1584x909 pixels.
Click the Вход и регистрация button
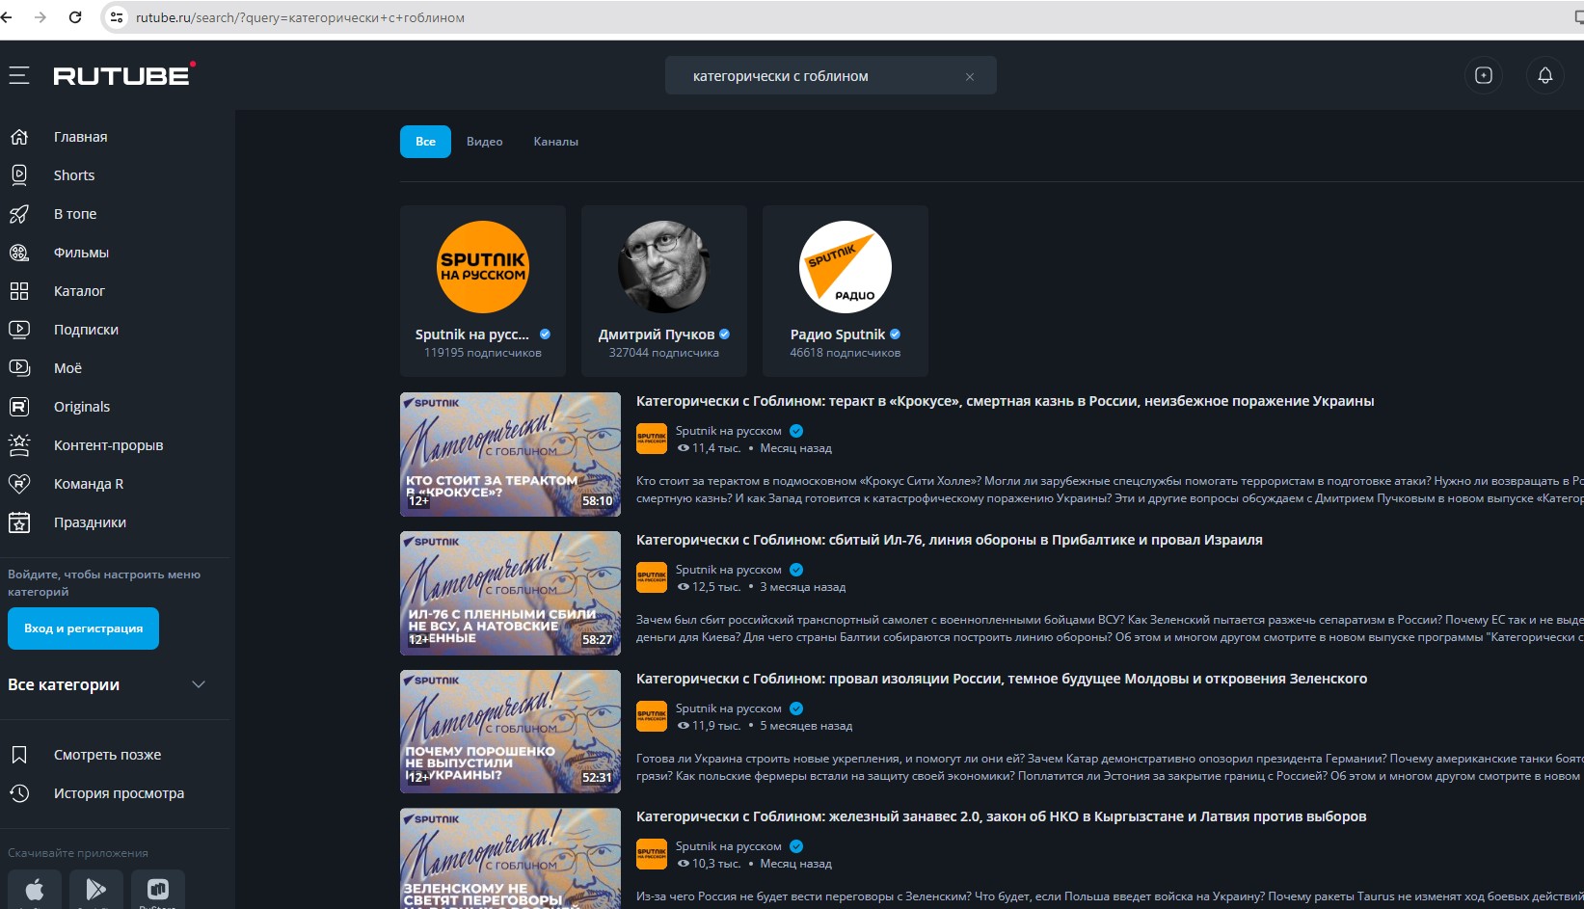(83, 628)
